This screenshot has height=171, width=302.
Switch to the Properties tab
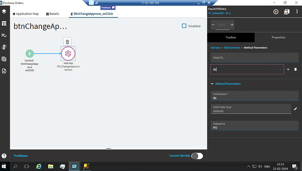(x=278, y=37)
